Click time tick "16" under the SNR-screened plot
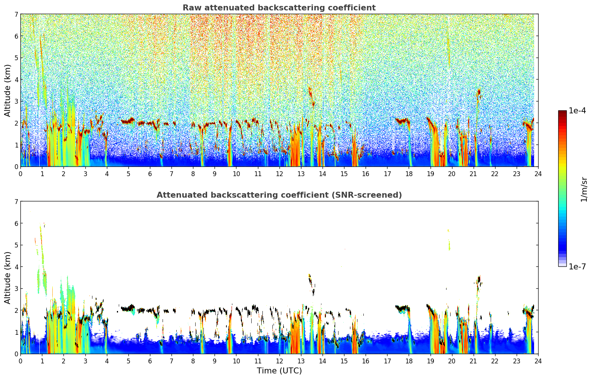Viewport: 592px width, 379px height. [366, 361]
